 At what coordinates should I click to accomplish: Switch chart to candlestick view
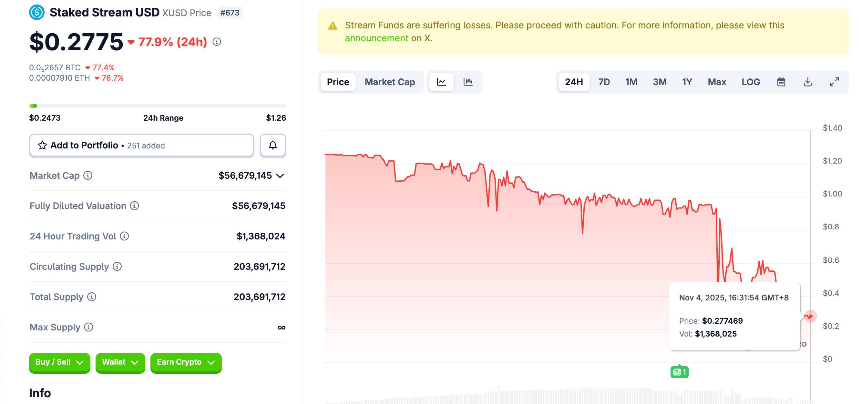click(468, 82)
